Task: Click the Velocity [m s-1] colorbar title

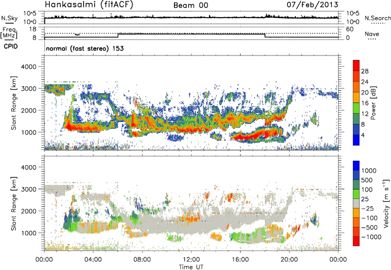Action: 386,203
